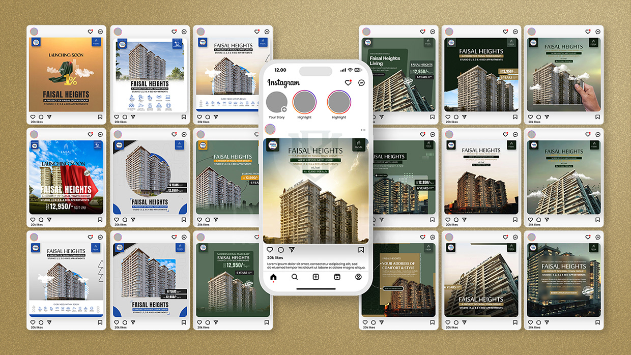Add to Your Story via plus circle
The image size is (631, 355).
[284, 109]
